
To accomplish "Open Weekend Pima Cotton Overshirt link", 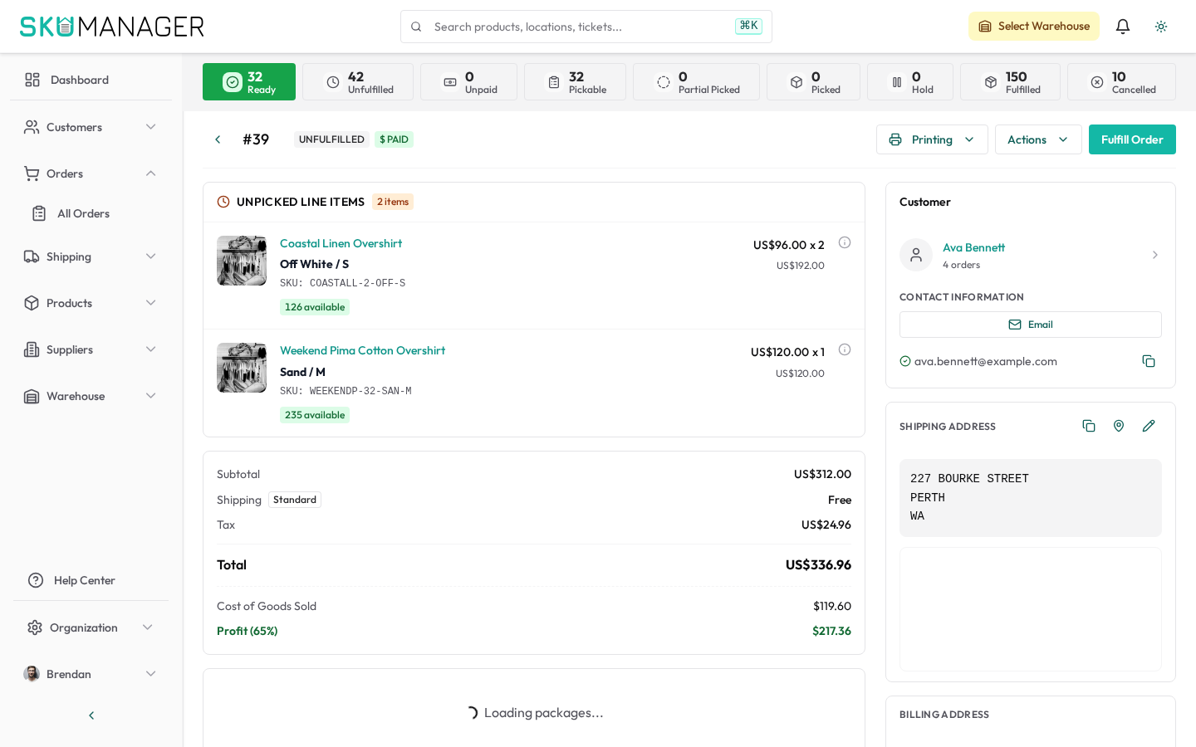I will coord(362,350).
